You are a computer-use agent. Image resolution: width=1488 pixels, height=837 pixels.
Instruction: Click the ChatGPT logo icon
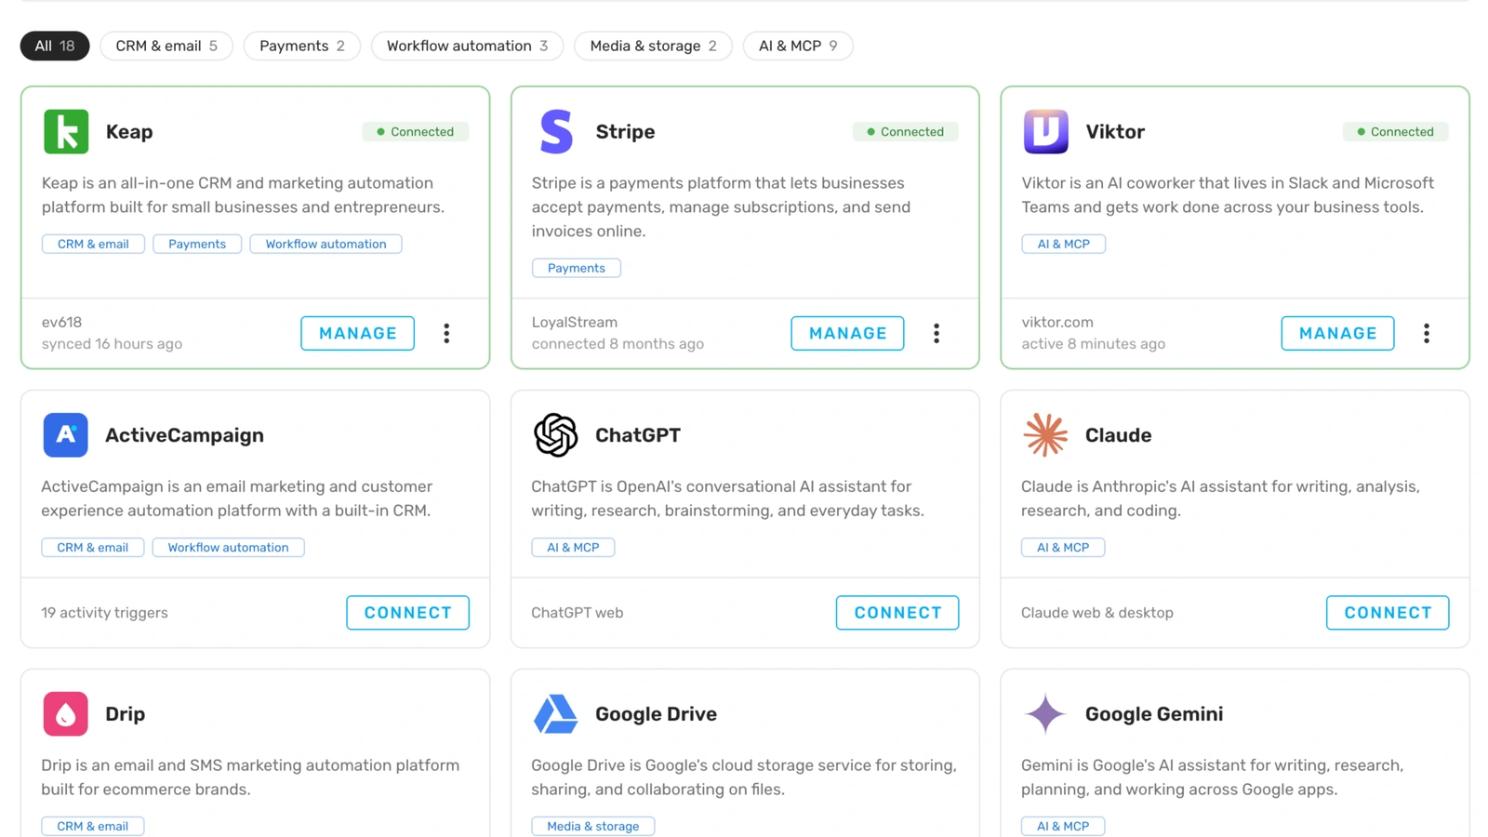click(555, 434)
